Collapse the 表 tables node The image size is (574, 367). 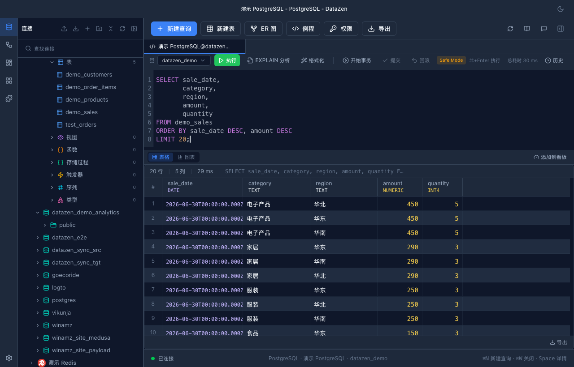click(x=52, y=62)
